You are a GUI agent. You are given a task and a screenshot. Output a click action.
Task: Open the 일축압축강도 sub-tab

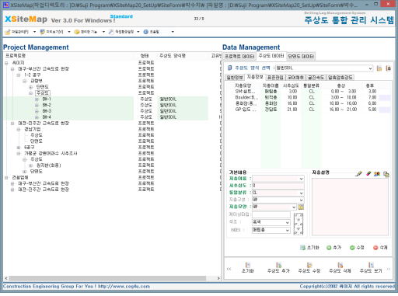(340, 78)
